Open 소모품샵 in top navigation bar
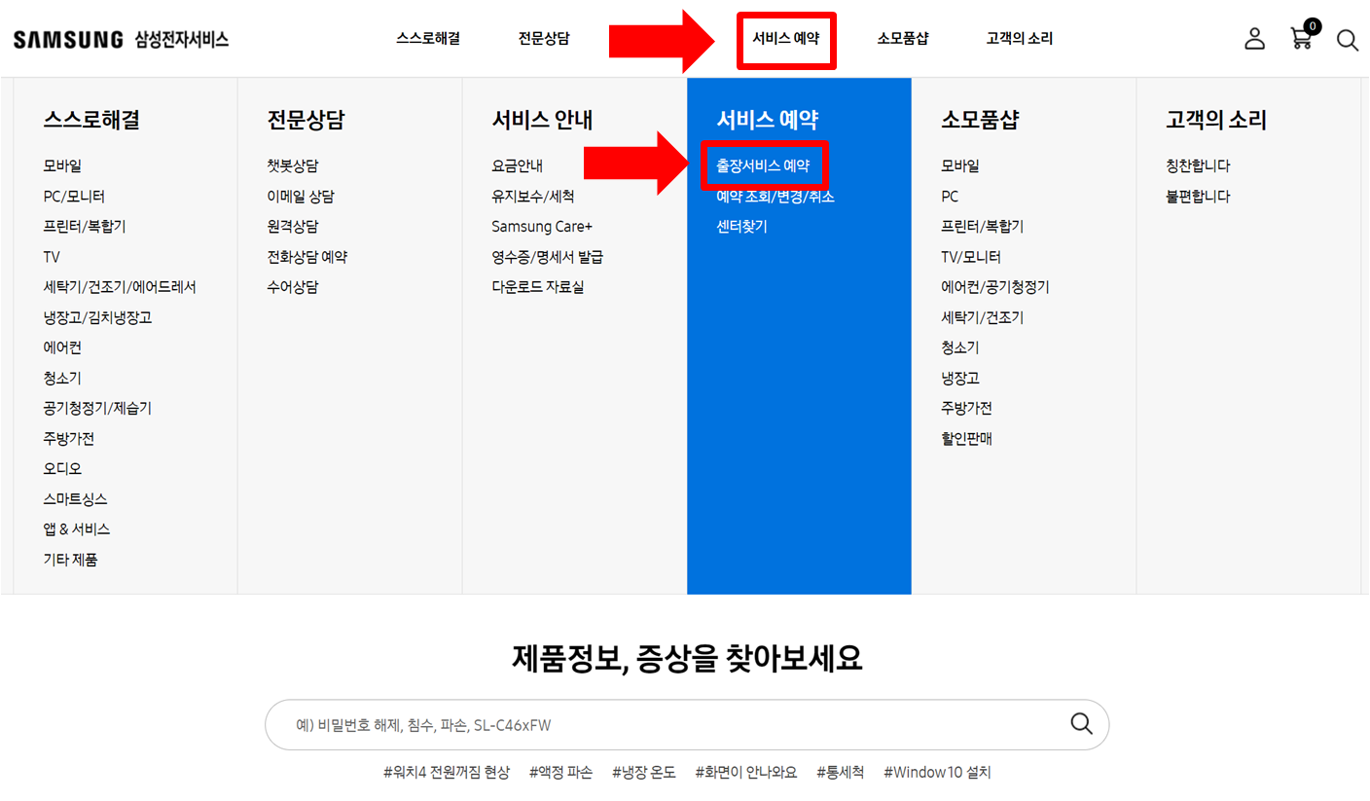 (902, 39)
